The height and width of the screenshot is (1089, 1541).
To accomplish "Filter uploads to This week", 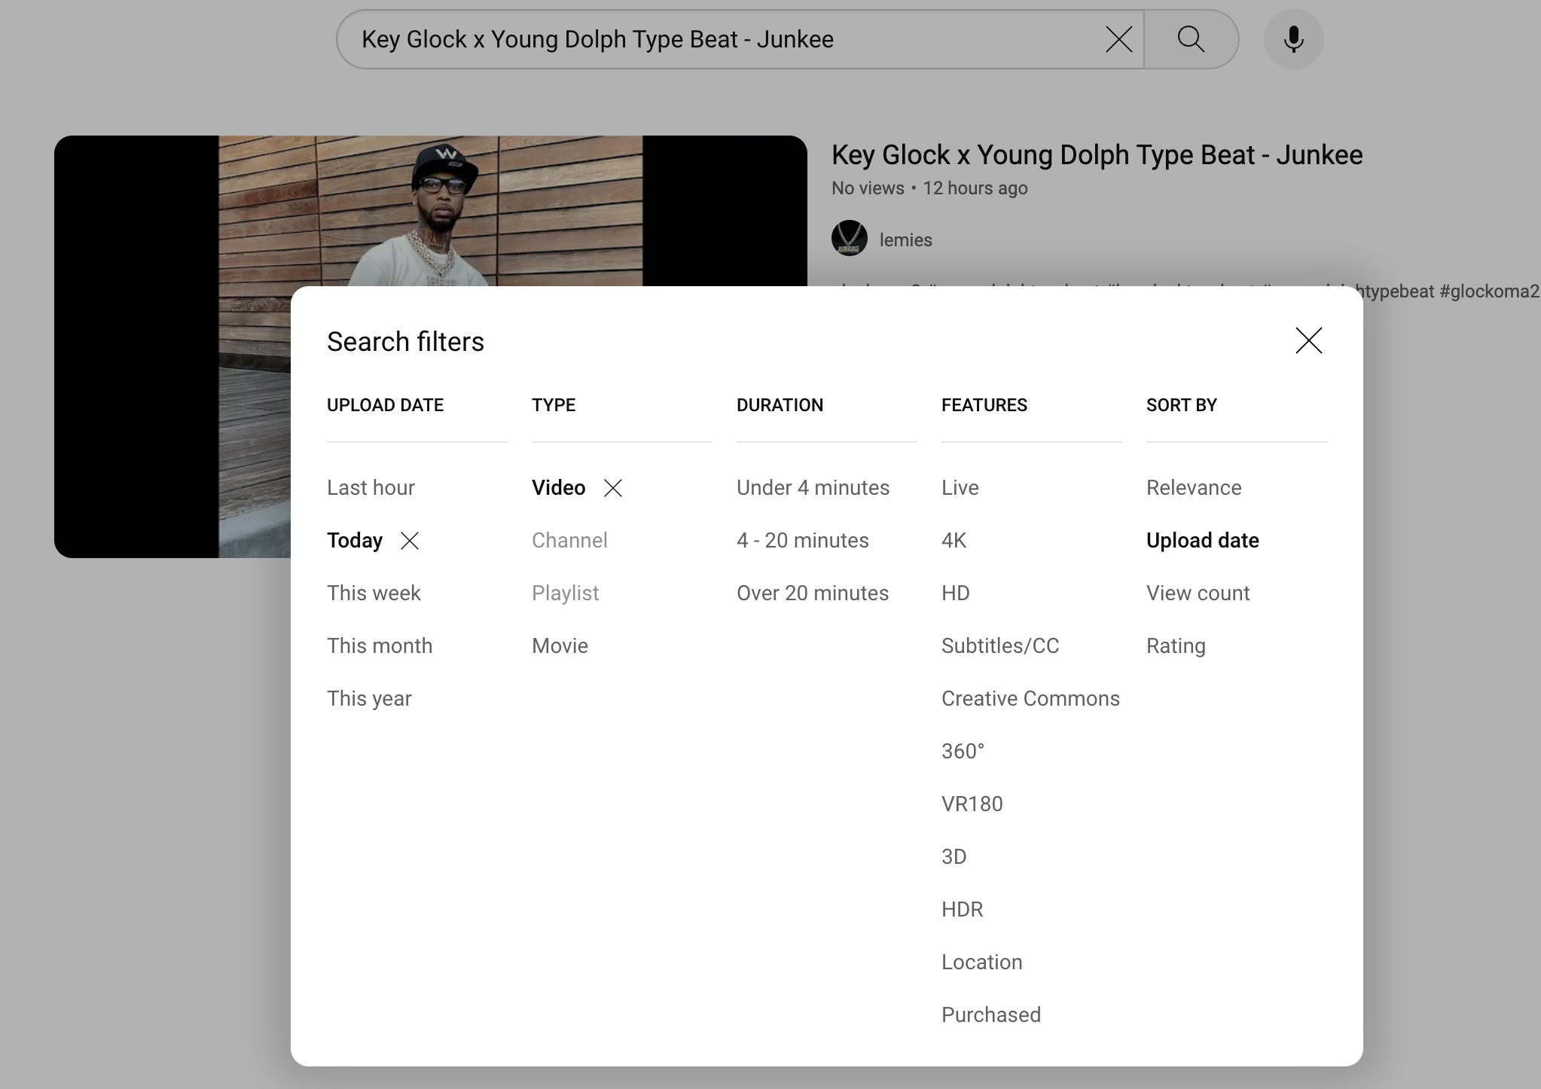I will coord(374,593).
